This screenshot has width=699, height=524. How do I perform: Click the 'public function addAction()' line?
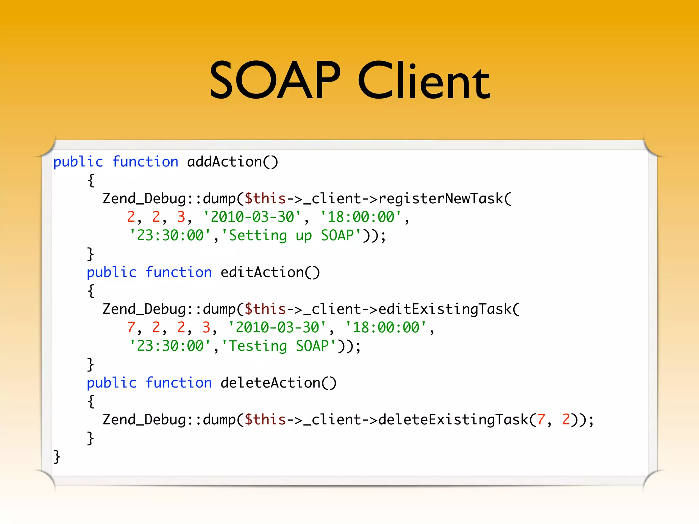166,162
